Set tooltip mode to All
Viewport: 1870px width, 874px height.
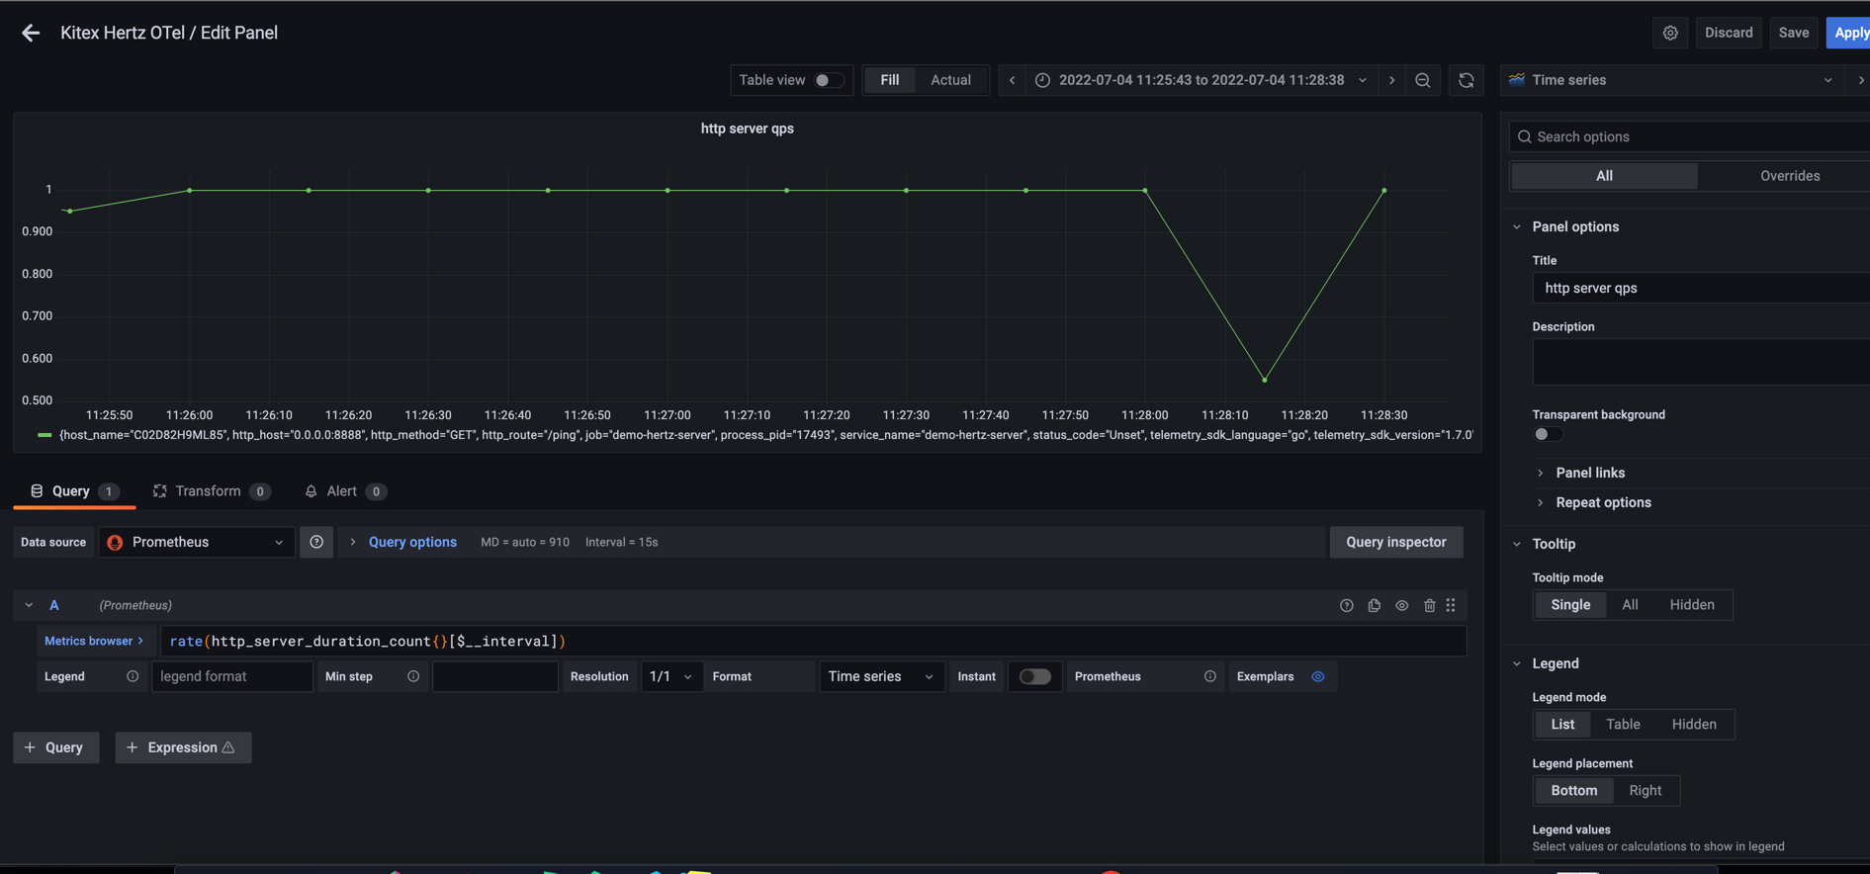pyautogui.click(x=1630, y=605)
